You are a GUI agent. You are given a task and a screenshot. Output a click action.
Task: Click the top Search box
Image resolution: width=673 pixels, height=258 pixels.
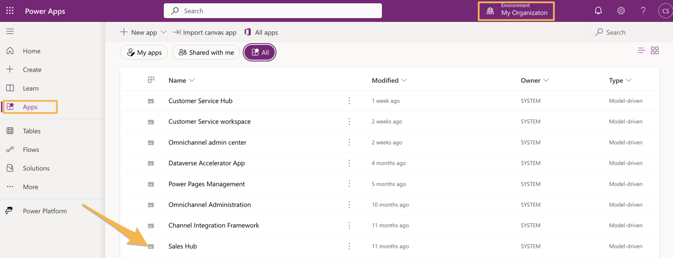coord(273,10)
